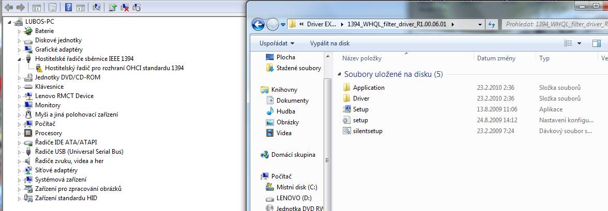Screen dimensions: 608x211
Task: Click the Uninstall device toolbar icon
Action: 125,8
